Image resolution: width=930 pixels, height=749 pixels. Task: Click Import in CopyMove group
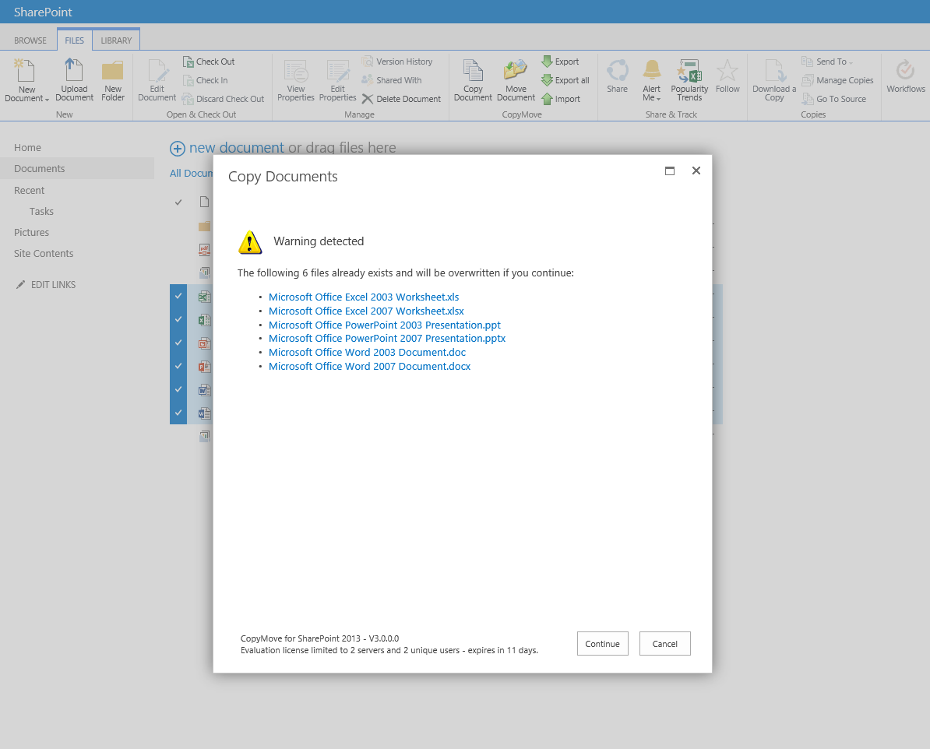[x=561, y=99]
